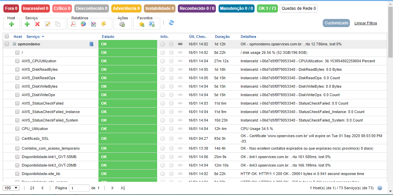
Task: Click the blue refresh arrows icon
Action: [171, 23]
